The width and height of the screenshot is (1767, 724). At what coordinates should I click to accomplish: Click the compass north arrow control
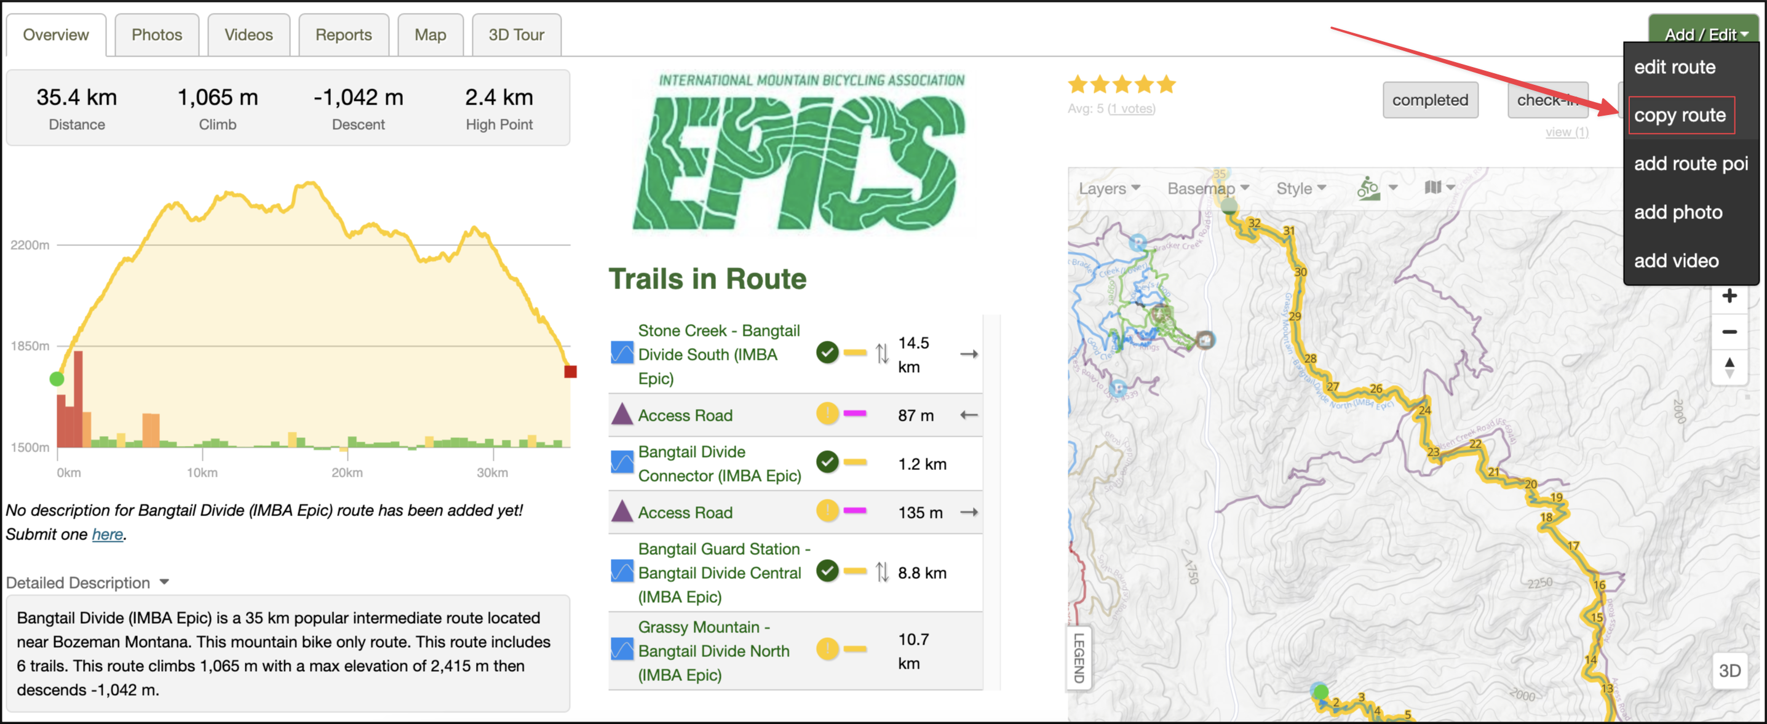coord(1729,367)
